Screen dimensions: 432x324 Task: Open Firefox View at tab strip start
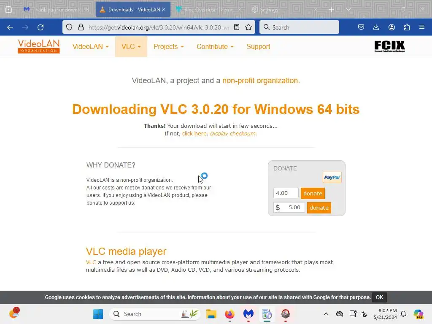point(8,9)
